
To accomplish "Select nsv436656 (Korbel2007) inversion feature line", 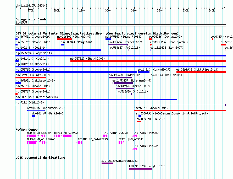I will 118,45.
